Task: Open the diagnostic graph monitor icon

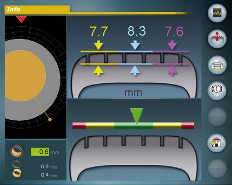Action: (x=217, y=14)
